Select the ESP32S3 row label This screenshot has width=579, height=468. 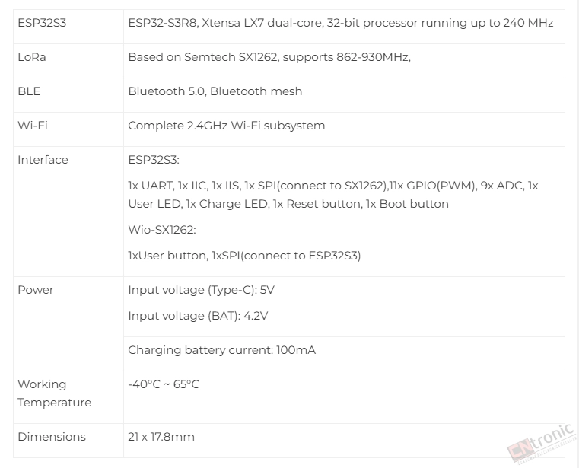coord(42,23)
